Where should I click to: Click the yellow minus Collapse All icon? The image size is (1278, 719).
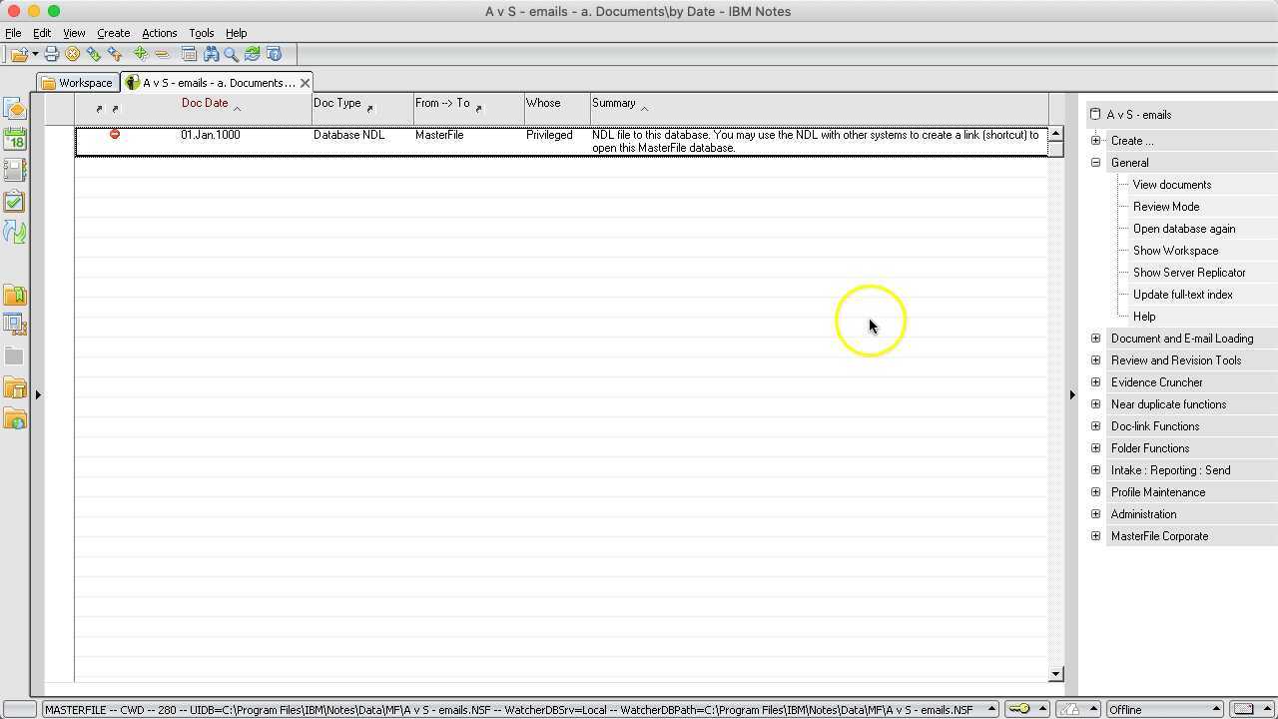[162, 54]
